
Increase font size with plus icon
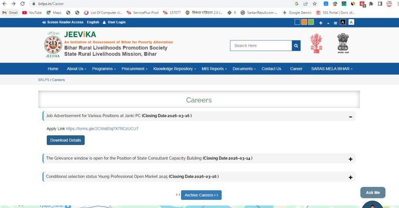pos(321,23)
